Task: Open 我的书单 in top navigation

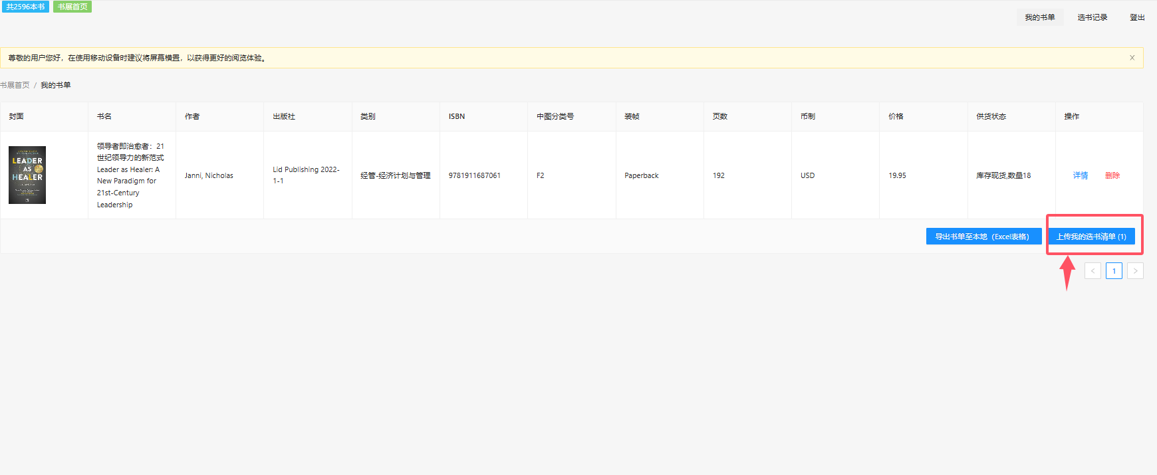Action: pos(1039,17)
